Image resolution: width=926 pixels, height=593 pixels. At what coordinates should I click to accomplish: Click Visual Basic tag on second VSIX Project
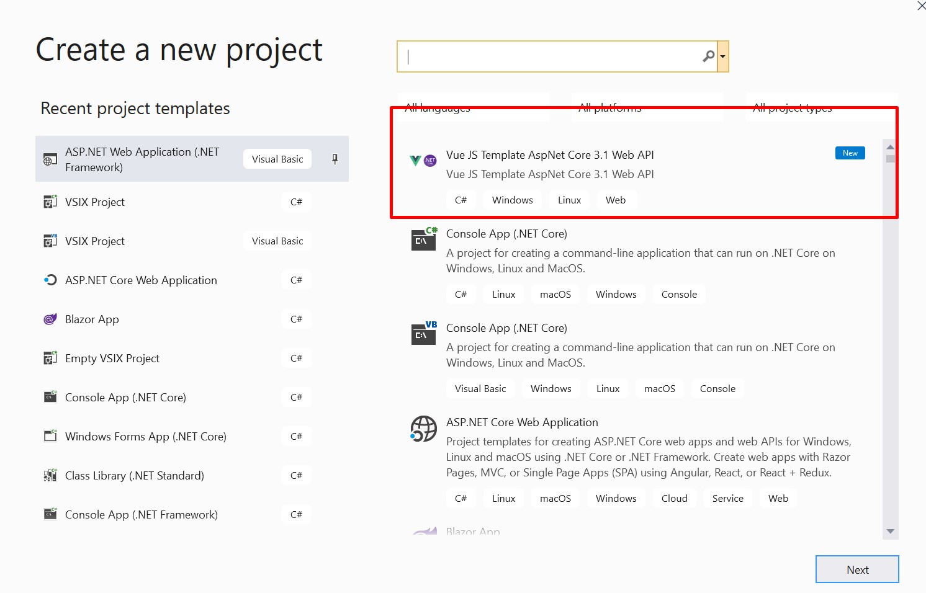(x=277, y=241)
